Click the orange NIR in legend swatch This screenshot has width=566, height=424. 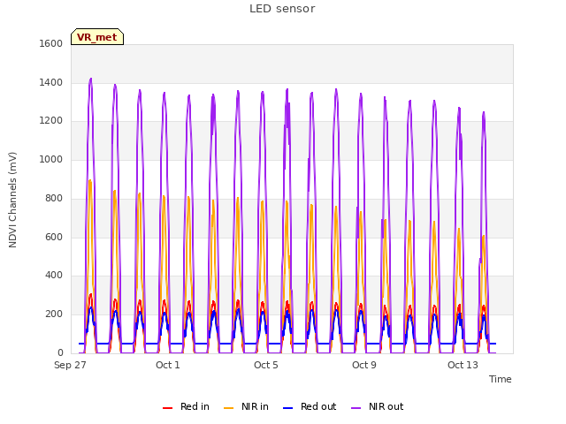tap(229, 408)
